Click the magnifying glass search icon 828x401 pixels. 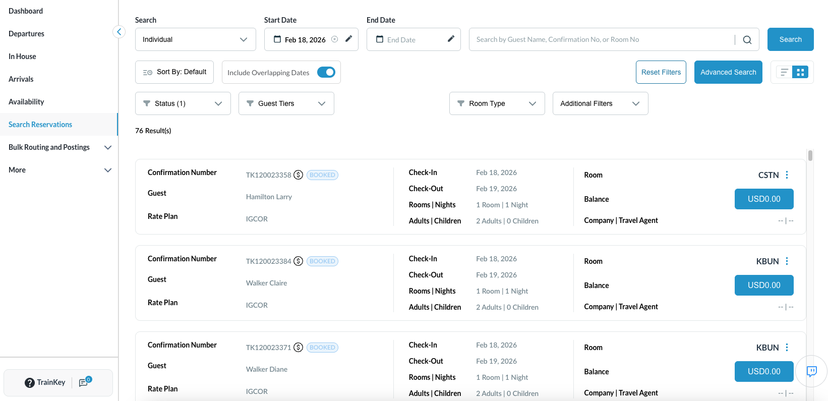click(x=747, y=40)
